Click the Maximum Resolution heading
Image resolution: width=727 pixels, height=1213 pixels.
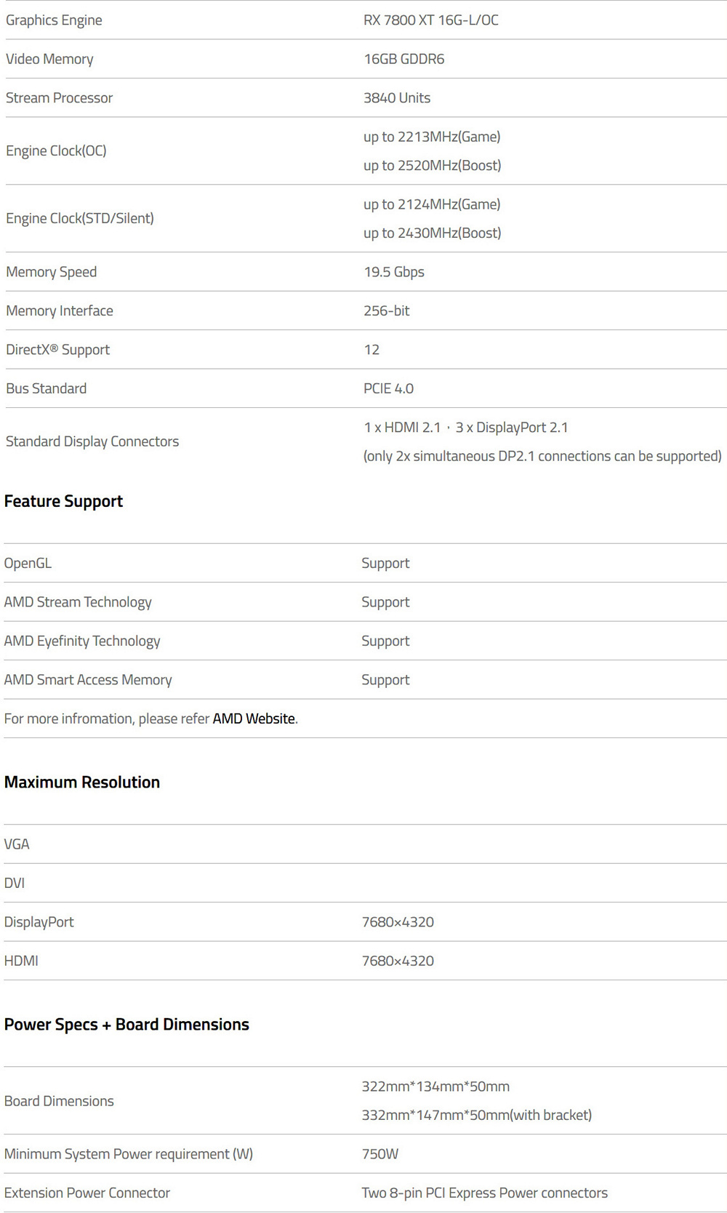coord(82,782)
